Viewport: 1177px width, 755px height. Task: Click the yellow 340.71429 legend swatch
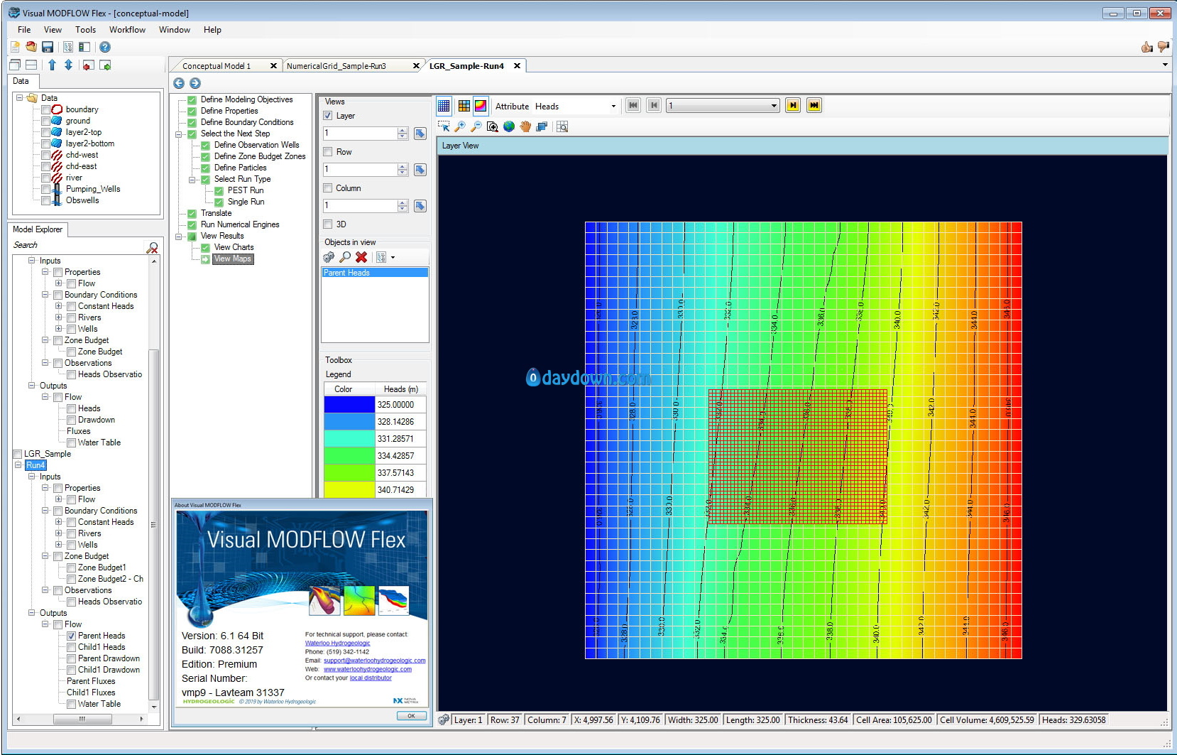(349, 490)
